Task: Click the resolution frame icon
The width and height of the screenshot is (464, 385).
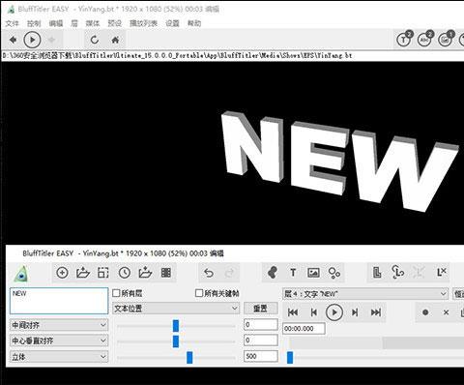Action: pyautogui.click(x=103, y=273)
